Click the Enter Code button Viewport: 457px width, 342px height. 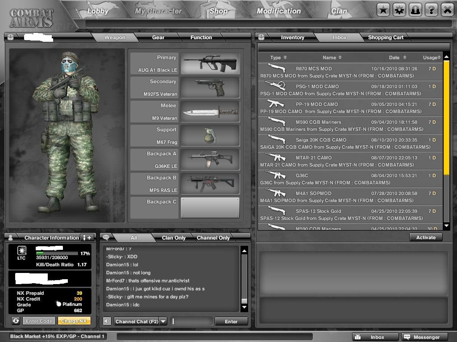pos(39,321)
